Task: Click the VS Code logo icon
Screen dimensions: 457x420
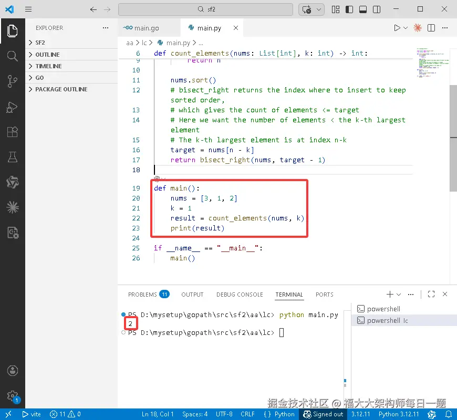Action: point(9,9)
